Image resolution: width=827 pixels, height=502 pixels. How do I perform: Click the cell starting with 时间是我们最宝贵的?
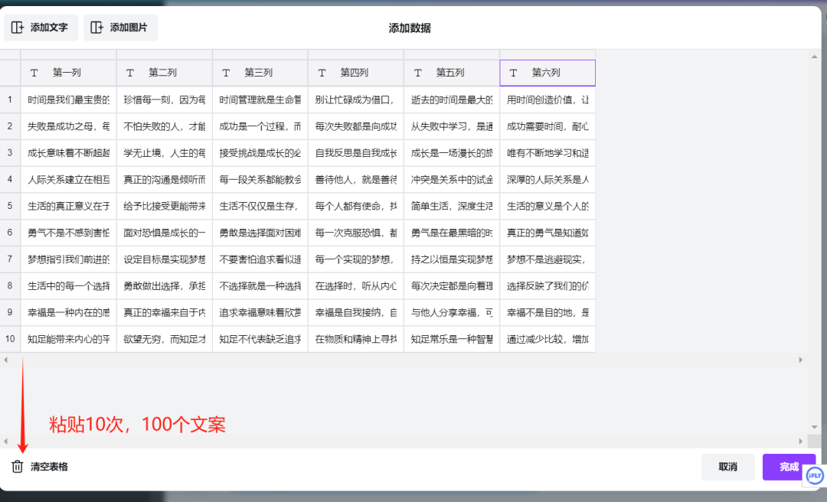coord(67,99)
